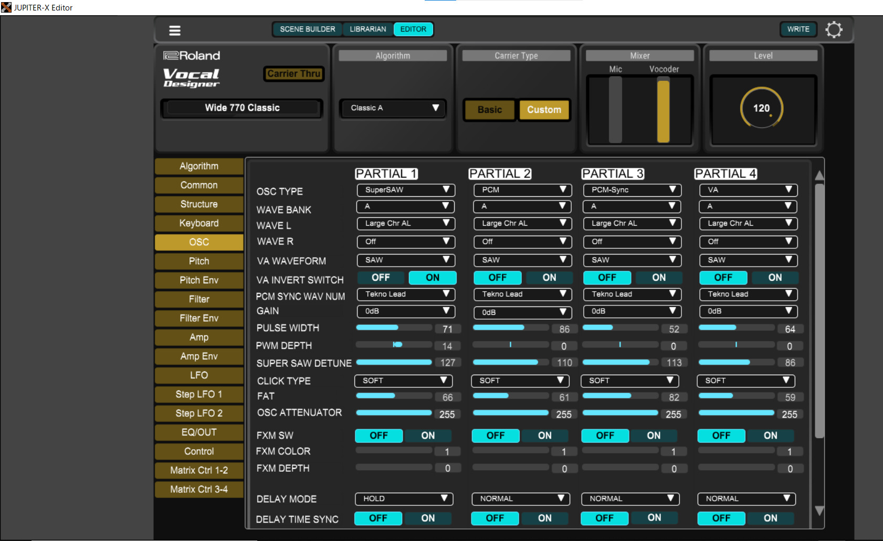Image resolution: width=883 pixels, height=541 pixels.
Task: Open Partial 3 OSC Type PCM-Sync dropdown
Action: click(x=632, y=190)
